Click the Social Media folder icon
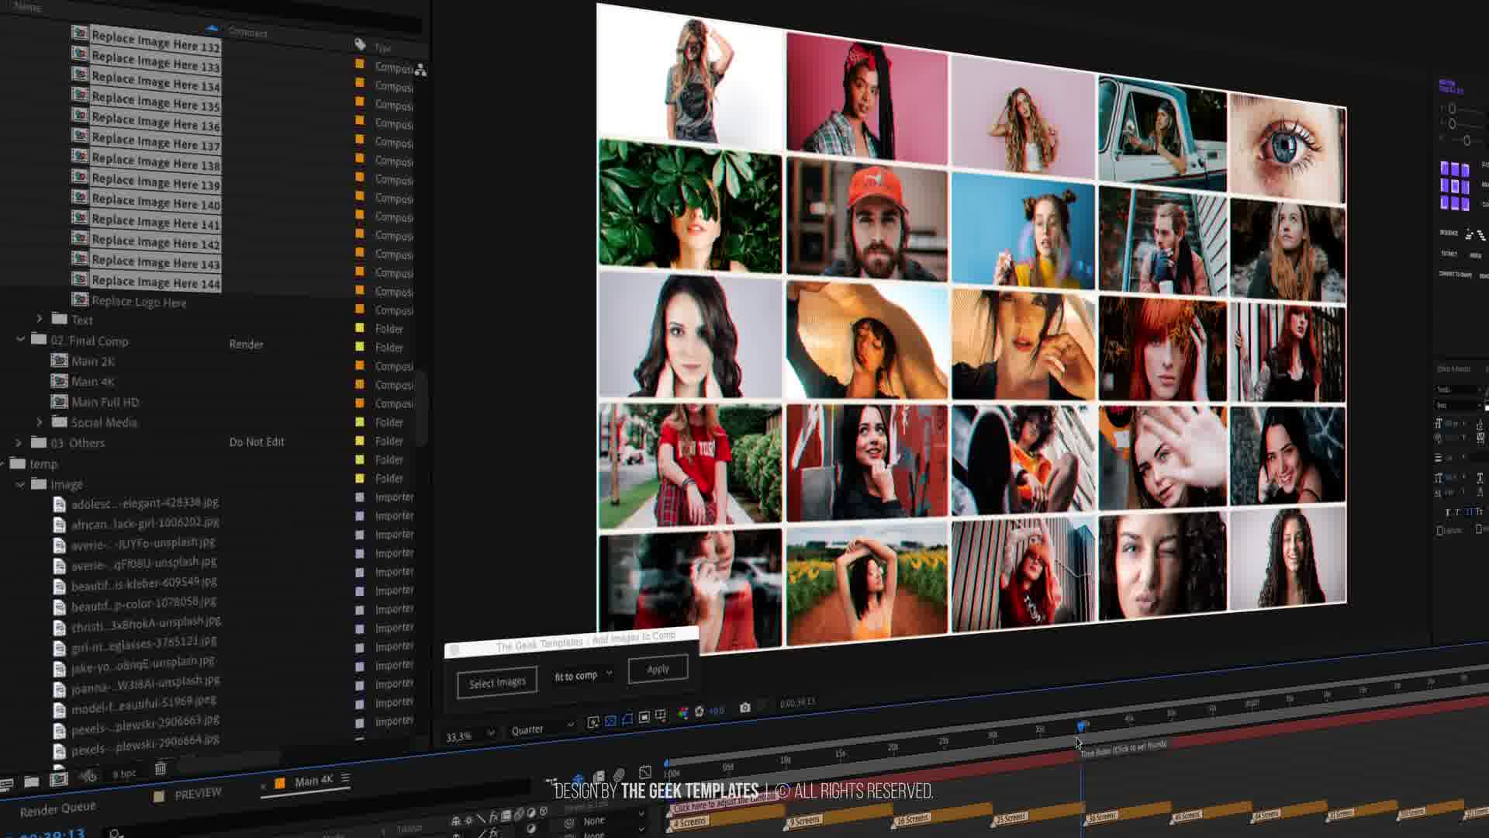The height and width of the screenshot is (838, 1489). (60, 421)
